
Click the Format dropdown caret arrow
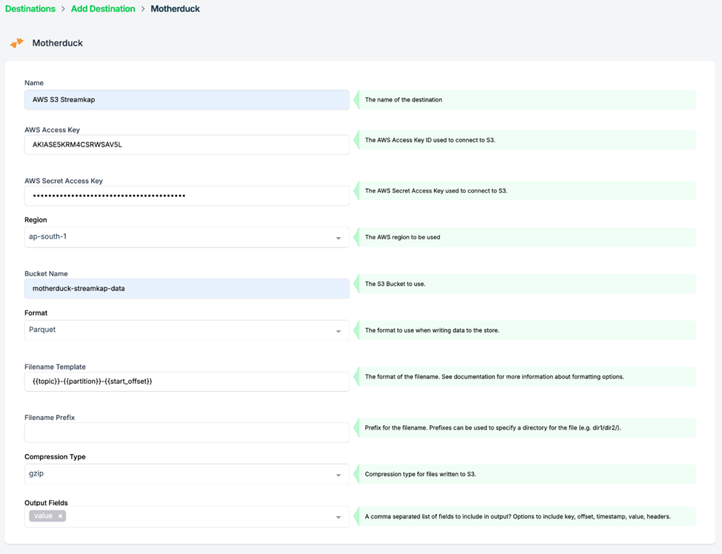point(338,331)
